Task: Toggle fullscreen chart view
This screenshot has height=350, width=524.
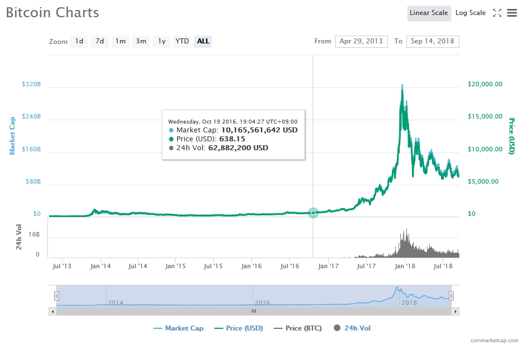Action: click(497, 13)
